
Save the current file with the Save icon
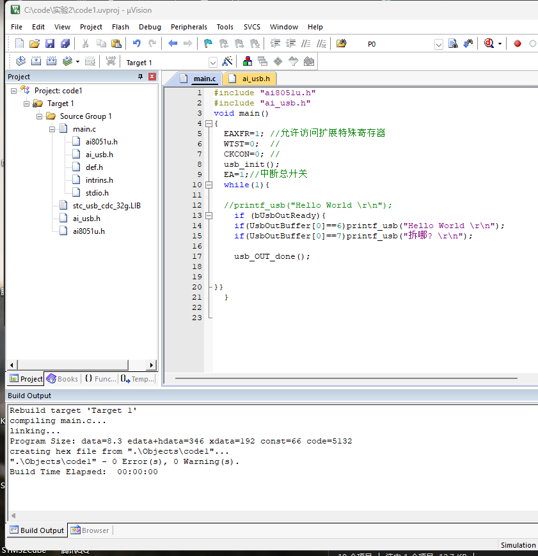[50, 43]
